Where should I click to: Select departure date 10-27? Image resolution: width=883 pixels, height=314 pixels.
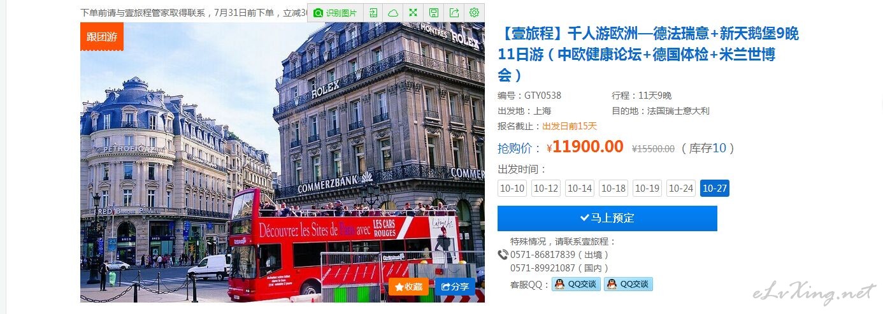coord(715,189)
